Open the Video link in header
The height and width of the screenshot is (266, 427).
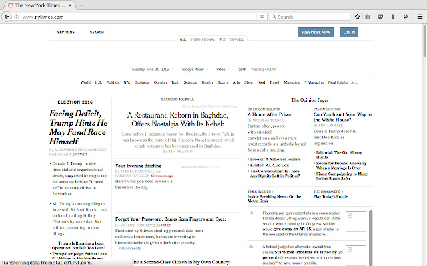(x=221, y=69)
